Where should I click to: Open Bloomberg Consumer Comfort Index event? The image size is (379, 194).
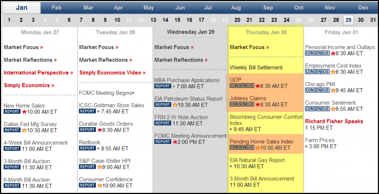(266, 120)
